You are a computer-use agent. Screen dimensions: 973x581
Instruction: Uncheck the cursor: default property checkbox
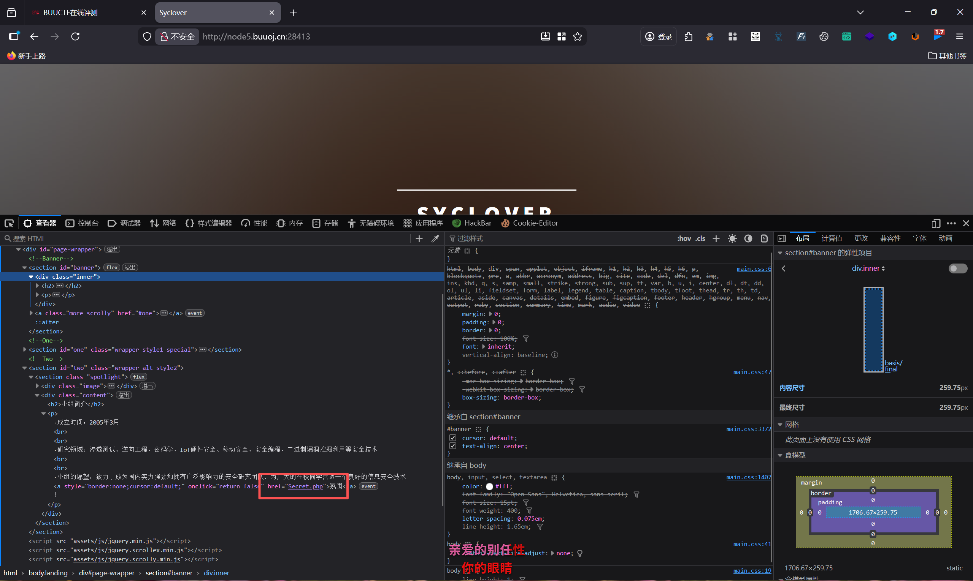tap(453, 438)
